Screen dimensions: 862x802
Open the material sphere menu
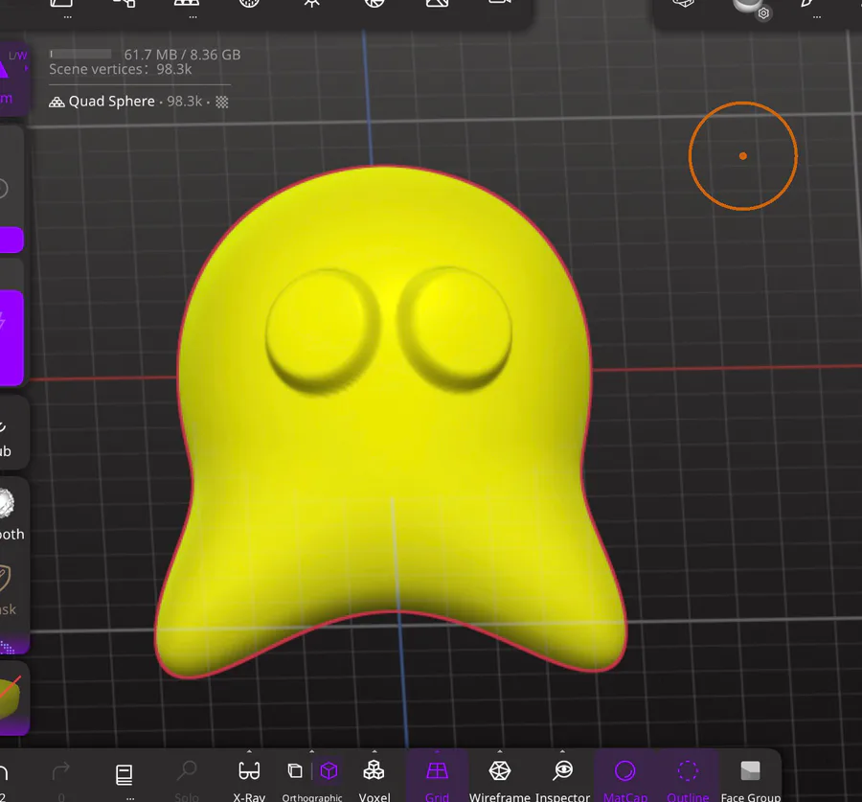(x=746, y=5)
